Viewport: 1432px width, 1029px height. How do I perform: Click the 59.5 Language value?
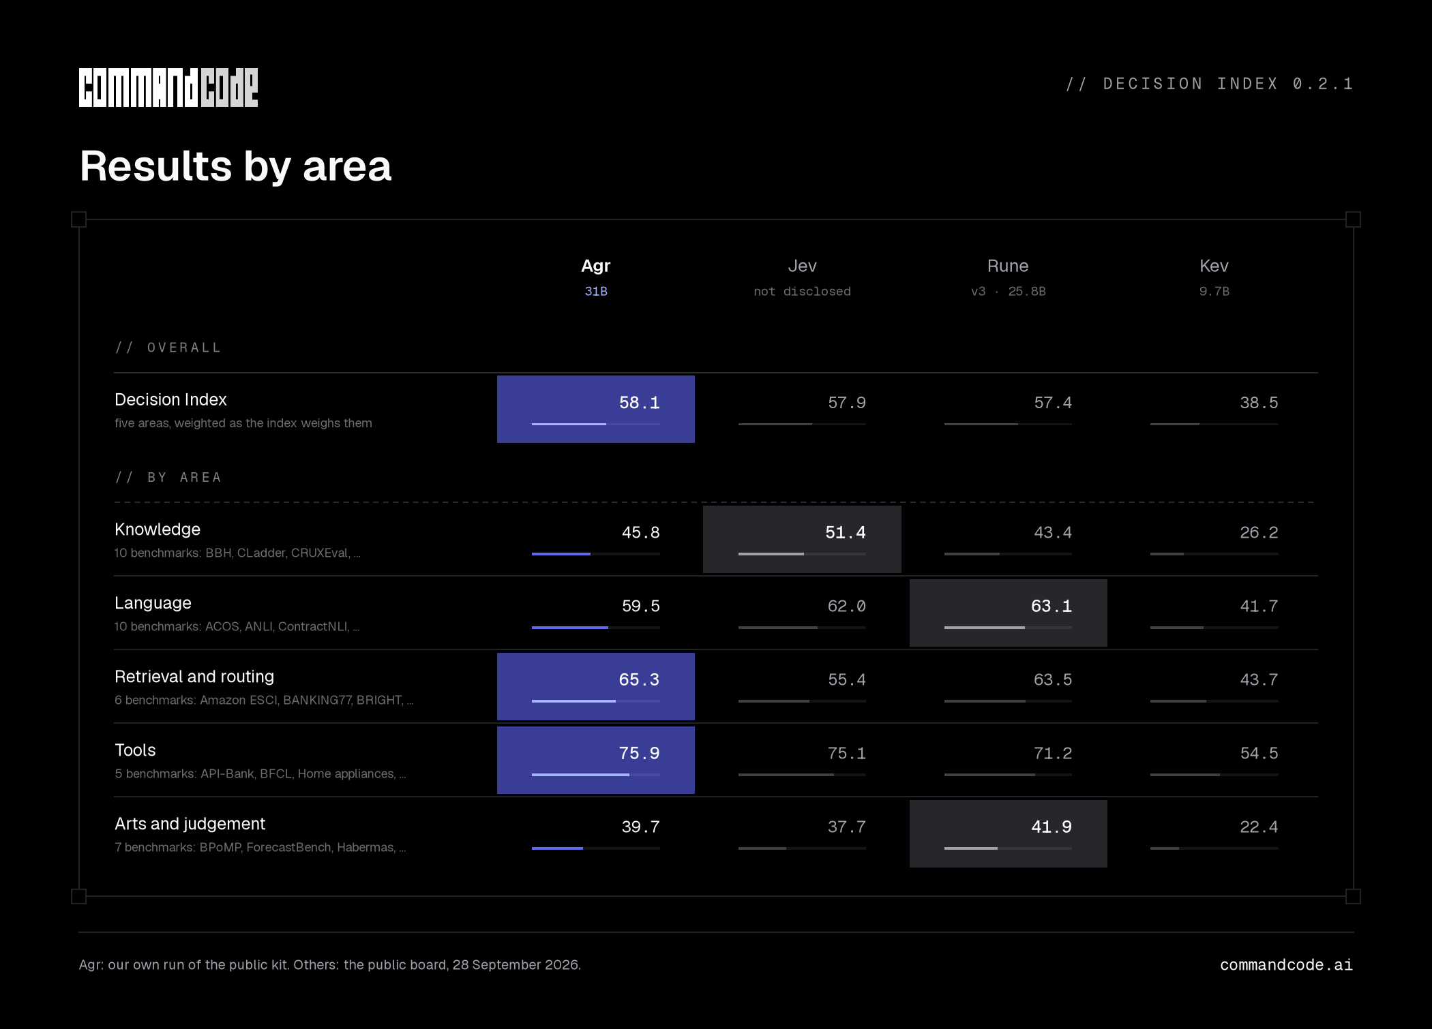(x=640, y=606)
